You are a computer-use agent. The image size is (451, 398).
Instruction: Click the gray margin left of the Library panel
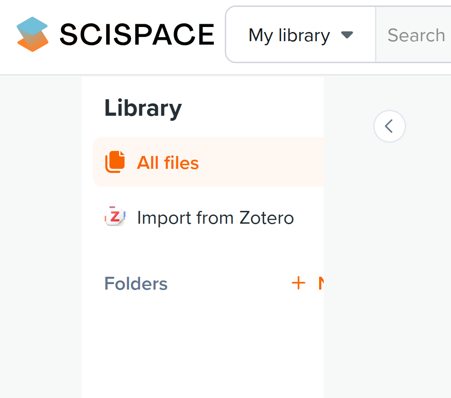[41, 229]
